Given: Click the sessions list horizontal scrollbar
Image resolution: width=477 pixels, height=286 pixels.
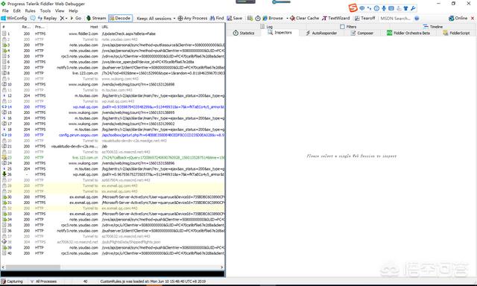Looking at the screenshot, I should point(113,267).
